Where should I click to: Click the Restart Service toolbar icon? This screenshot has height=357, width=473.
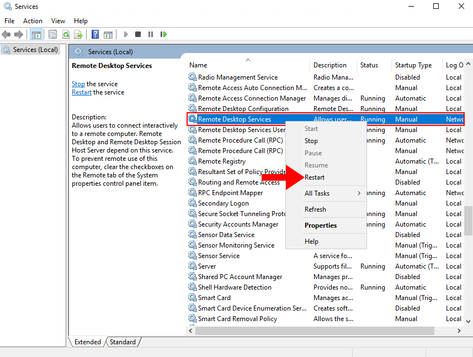163,34
